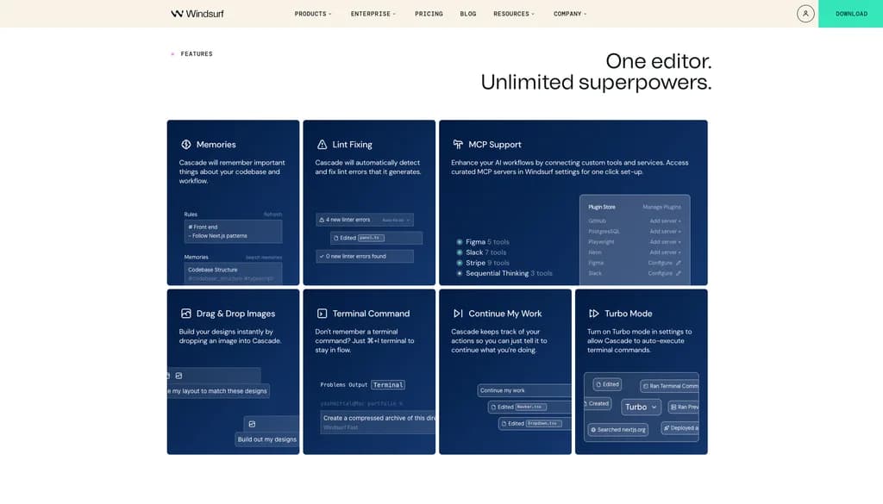The height and width of the screenshot is (504, 883).
Task: Click the Turbo Mode card icon
Action: point(593,314)
